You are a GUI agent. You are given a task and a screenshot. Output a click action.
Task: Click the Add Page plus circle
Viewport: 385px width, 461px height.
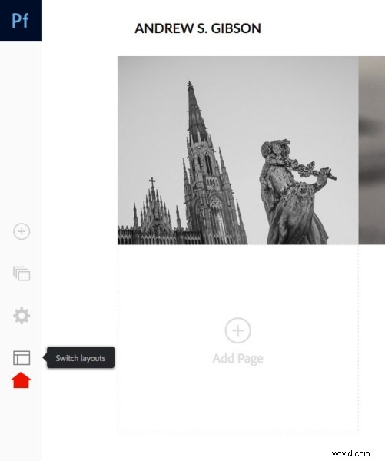[238, 330]
